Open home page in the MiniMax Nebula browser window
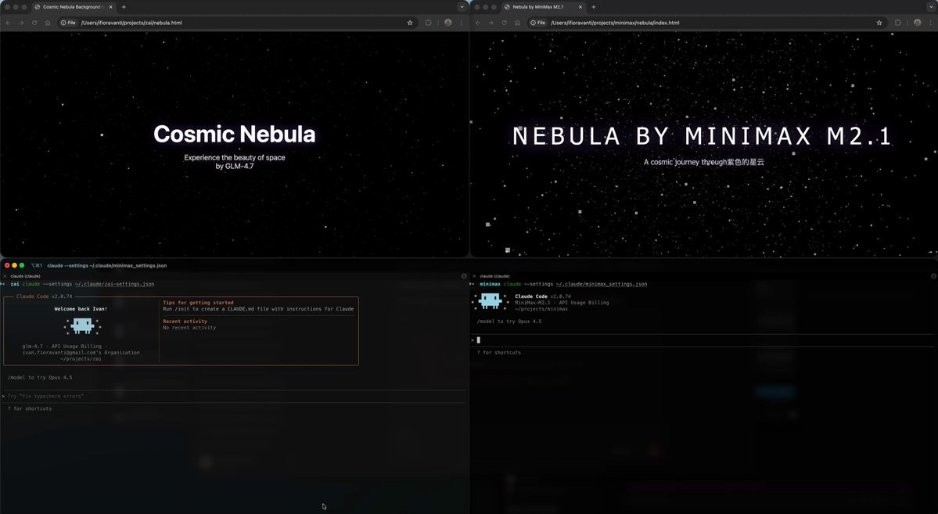The width and height of the screenshot is (938, 514). tap(517, 23)
